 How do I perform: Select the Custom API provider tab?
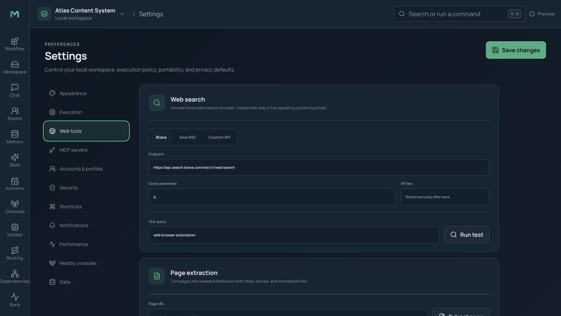[x=219, y=137]
